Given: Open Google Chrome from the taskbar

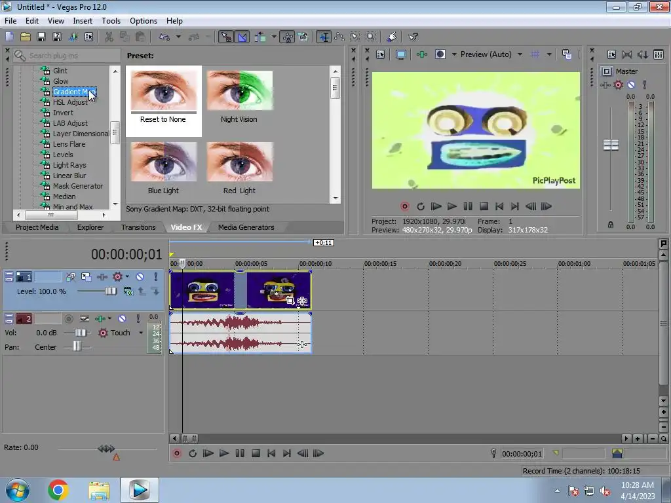Looking at the screenshot, I should coord(58,490).
